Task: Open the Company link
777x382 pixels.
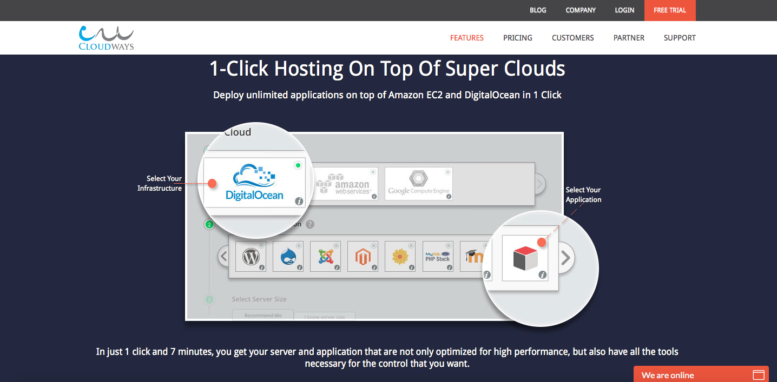Action: point(581,10)
